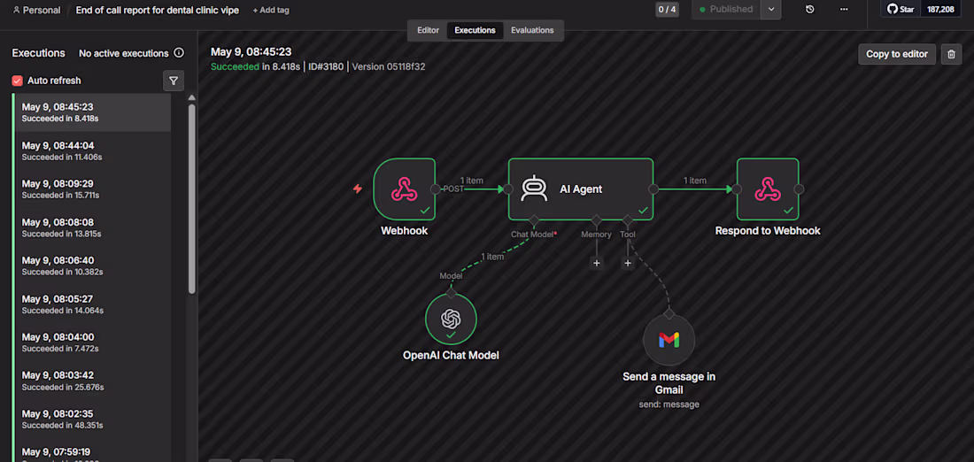Switch to the Evaluations tab

pos(532,30)
